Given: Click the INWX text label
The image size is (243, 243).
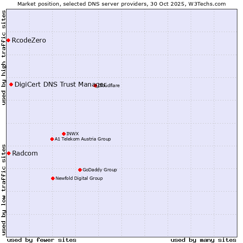Looking at the screenshot, I should (x=72, y=134).
